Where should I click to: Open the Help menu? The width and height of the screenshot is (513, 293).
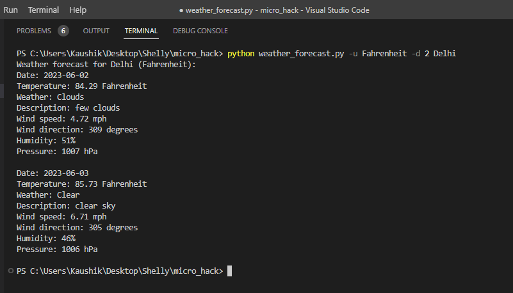(78, 10)
